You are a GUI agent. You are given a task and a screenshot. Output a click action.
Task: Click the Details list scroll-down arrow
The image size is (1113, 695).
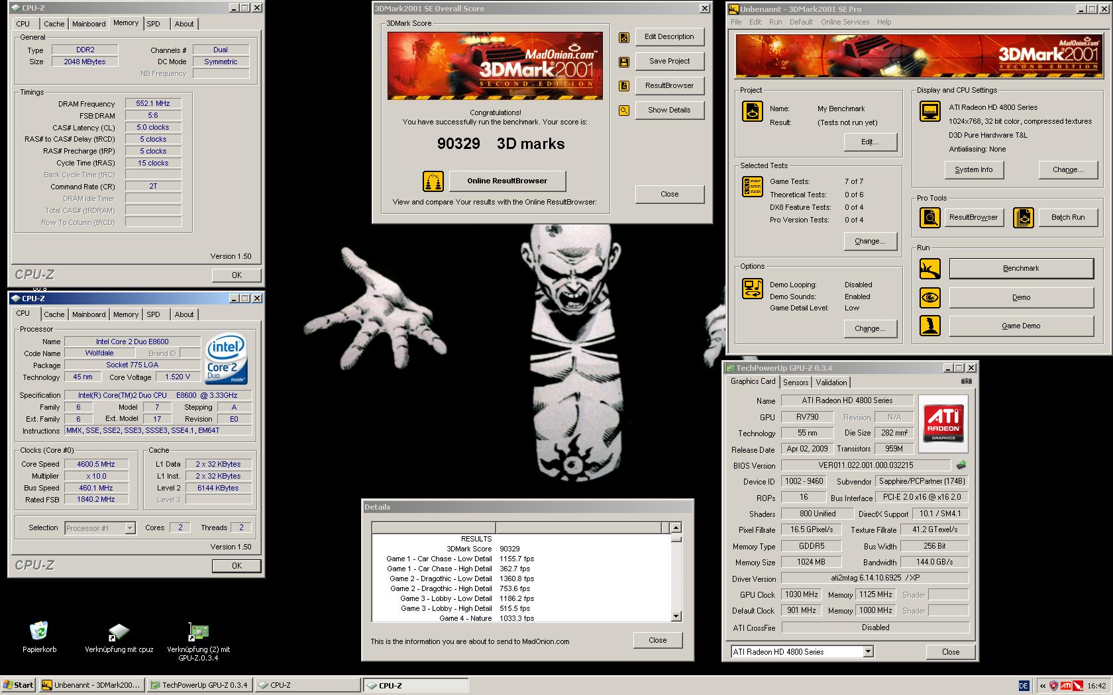tap(676, 616)
